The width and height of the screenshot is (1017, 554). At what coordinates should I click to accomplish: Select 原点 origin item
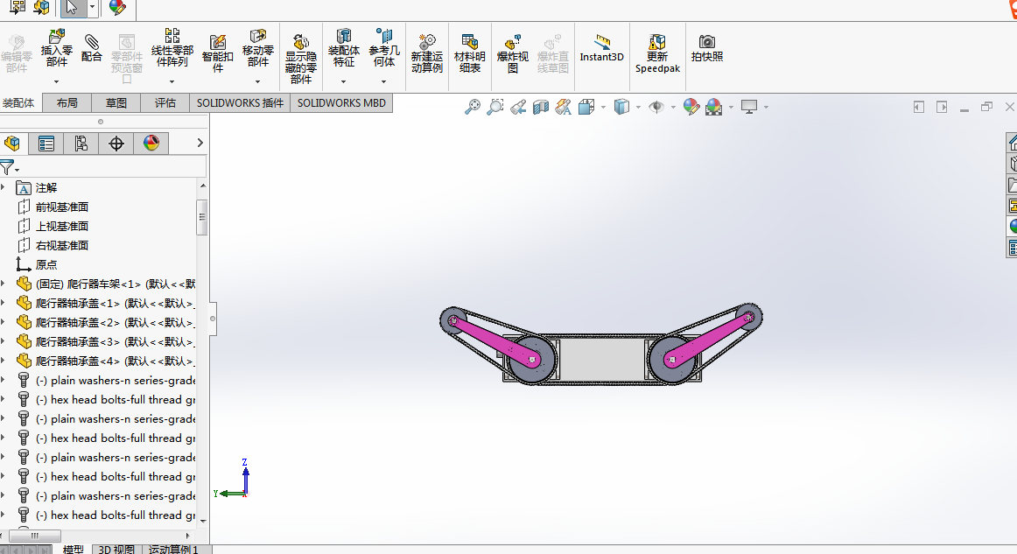point(46,264)
